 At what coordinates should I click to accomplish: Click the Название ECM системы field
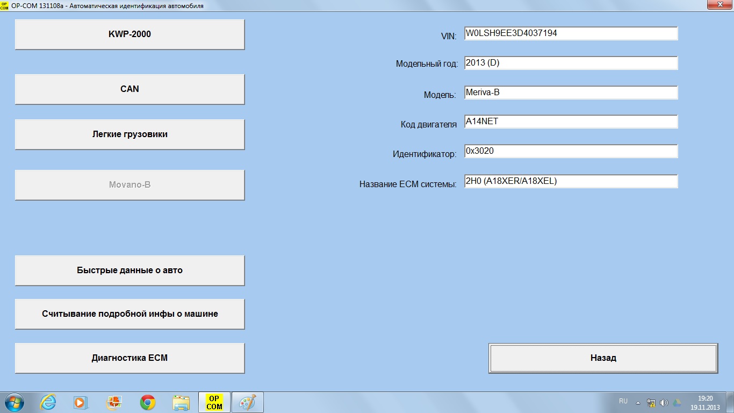point(571,181)
